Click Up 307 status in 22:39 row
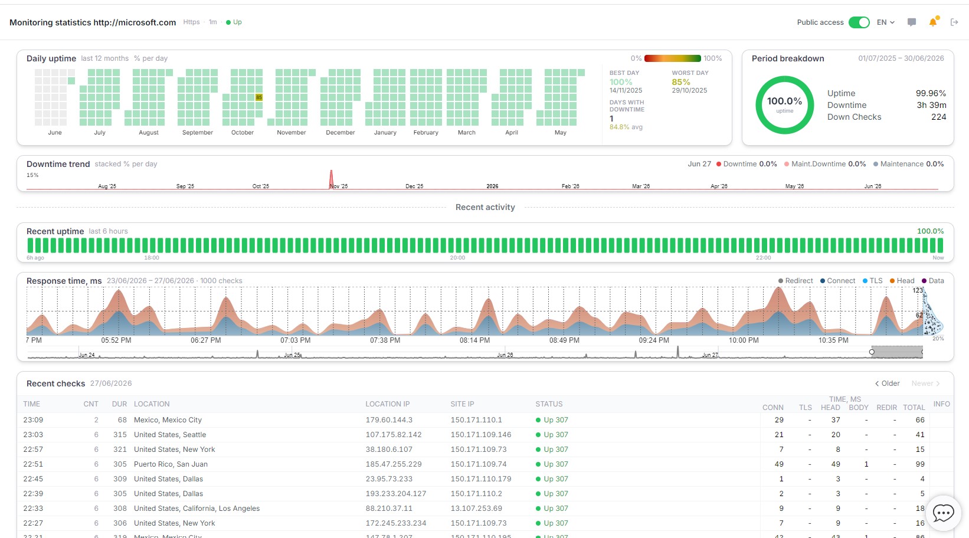Image resolution: width=969 pixels, height=538 pixels. point(552,494)
